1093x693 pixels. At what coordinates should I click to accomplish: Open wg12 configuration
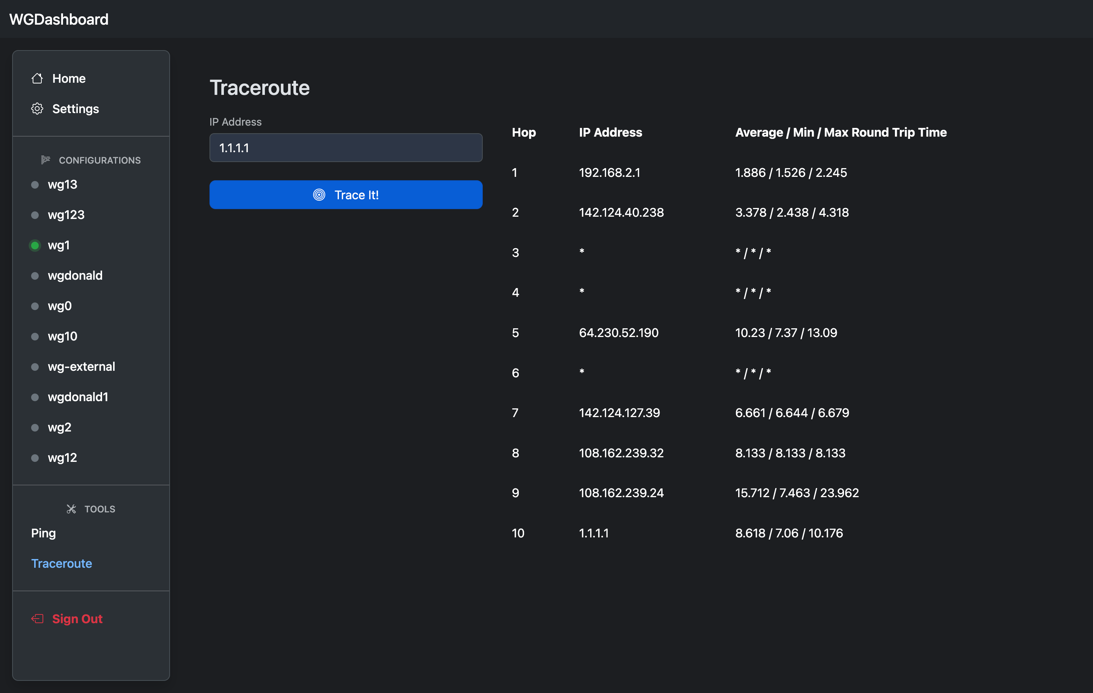coord(62,458)
